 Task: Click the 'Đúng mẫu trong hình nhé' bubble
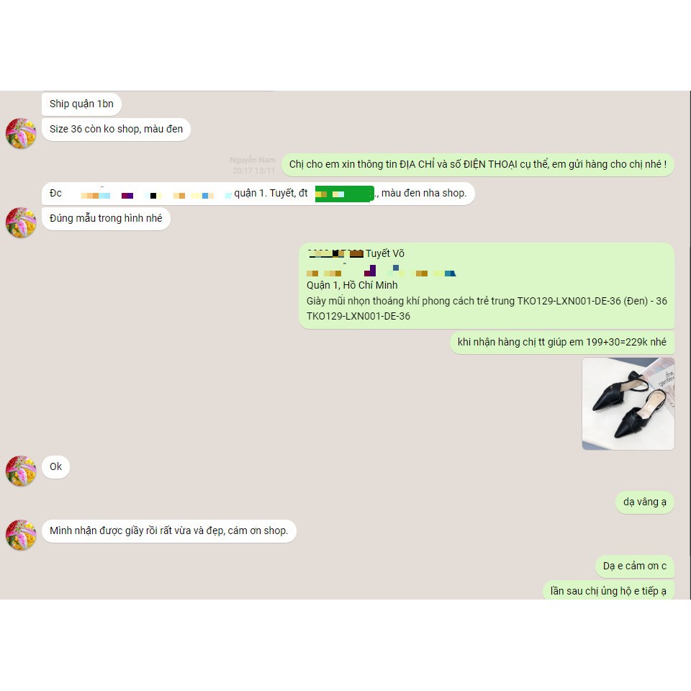click(x=106, y=219)
